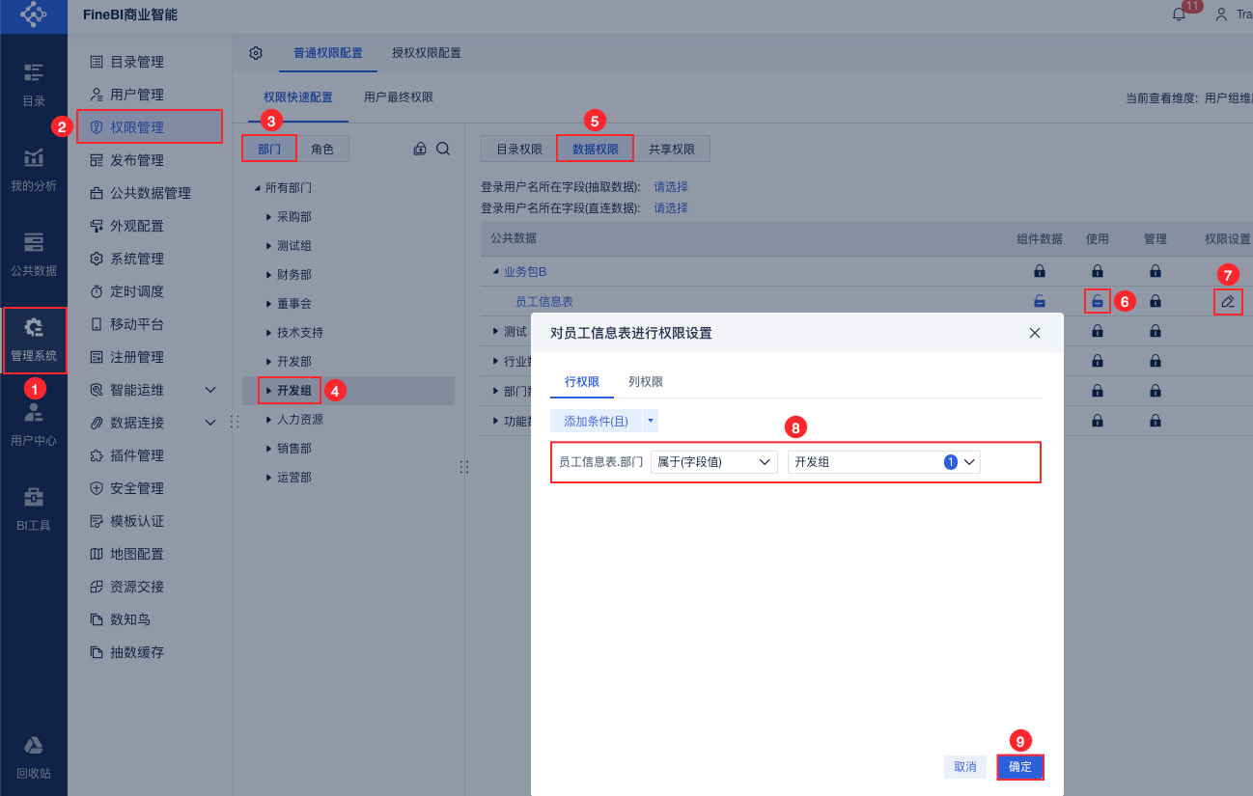Switch to the 普通权限配置 tab
Viewport: 1253px width, 796px height.
pyautogui.click(x=328, y=53)
